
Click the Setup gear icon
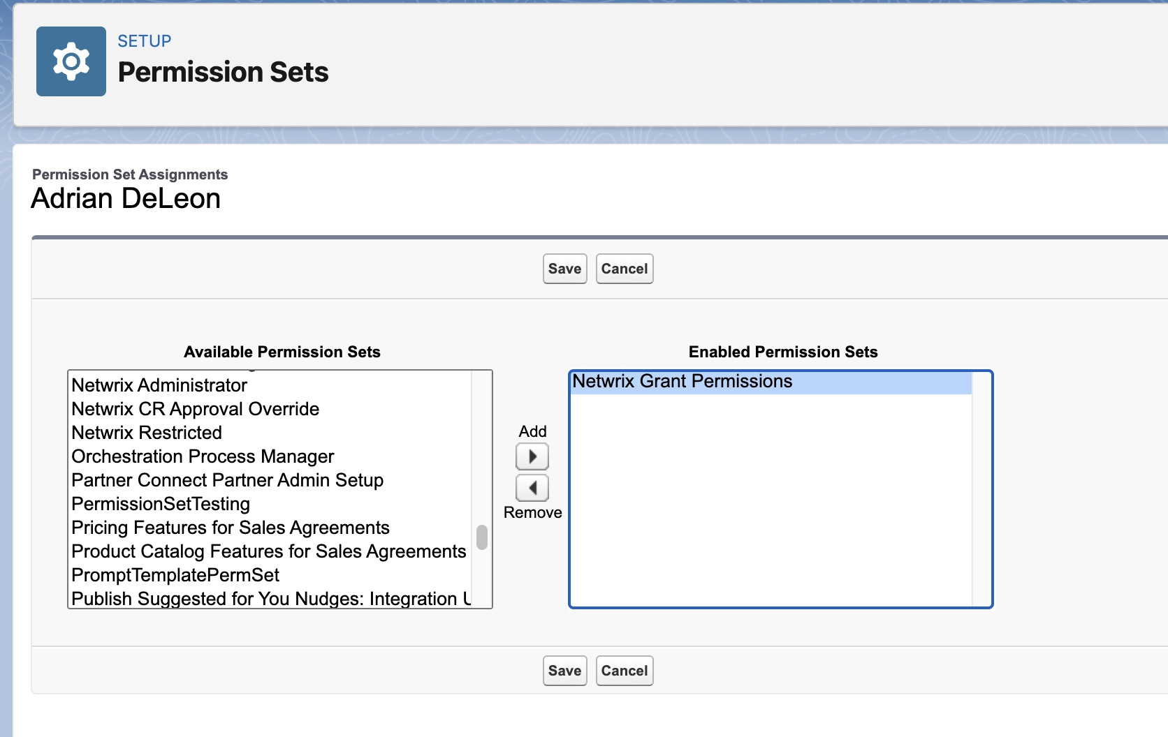(71, 61)
